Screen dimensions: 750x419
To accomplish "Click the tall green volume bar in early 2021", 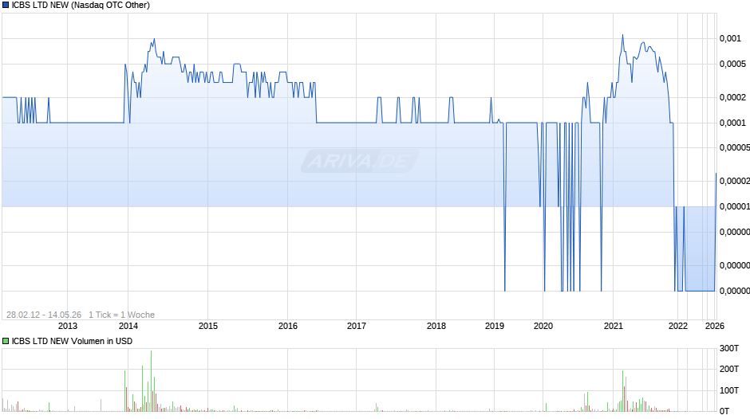I will click(623, 391).
